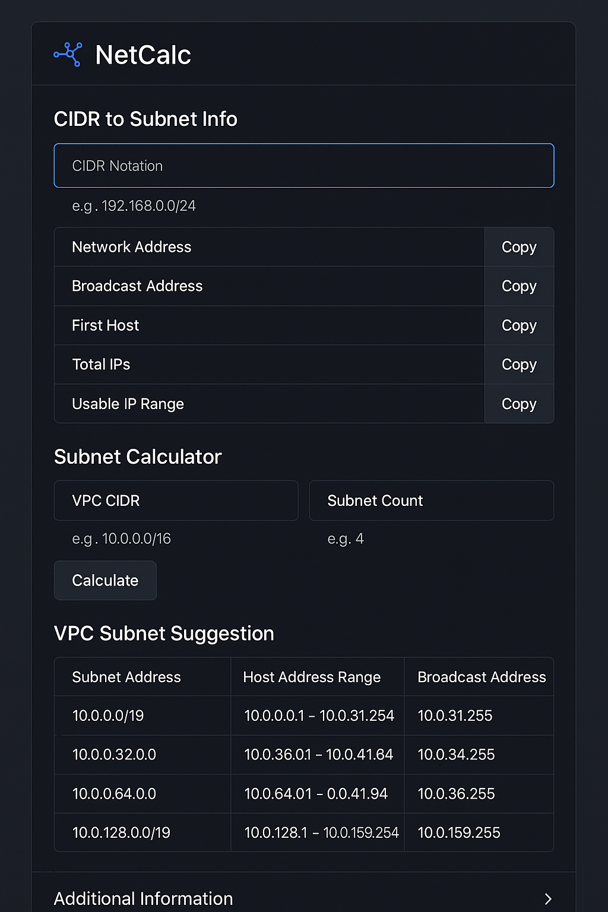This screenshot has height=912, width=608.
Task: Click the CIDR Notation input field
Action: point(303,166)
